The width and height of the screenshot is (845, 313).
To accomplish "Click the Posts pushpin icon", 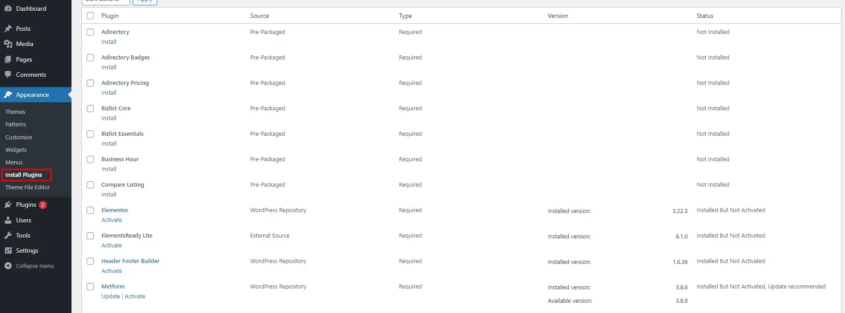I will 8,29.
